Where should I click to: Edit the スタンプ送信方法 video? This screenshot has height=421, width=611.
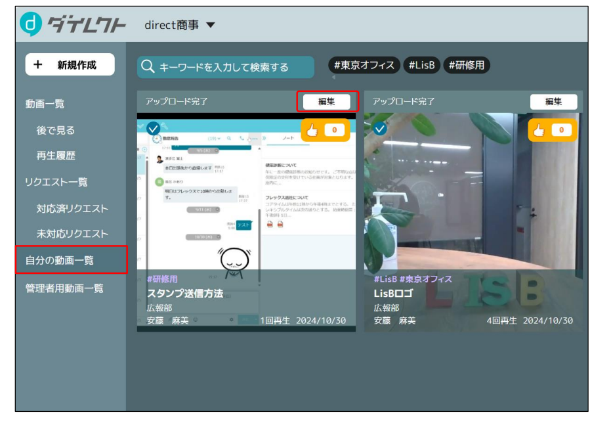[x=327, y=102]
